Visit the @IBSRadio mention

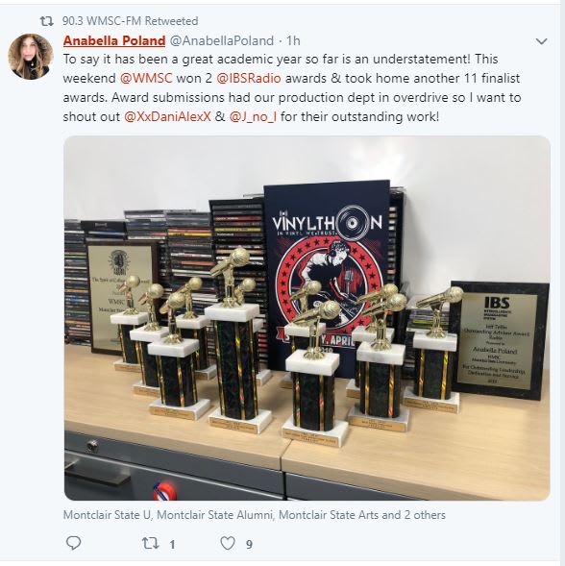[x=248, y=79]
